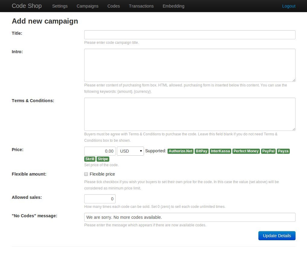Open the Embedding page
Screen dimensions: 307x265
click(173, 6)
